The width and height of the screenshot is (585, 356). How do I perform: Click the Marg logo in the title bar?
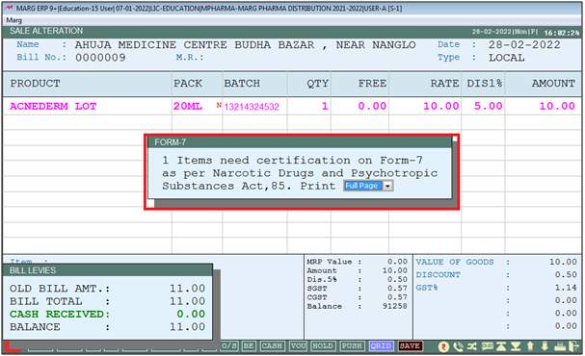pos(9,8)
